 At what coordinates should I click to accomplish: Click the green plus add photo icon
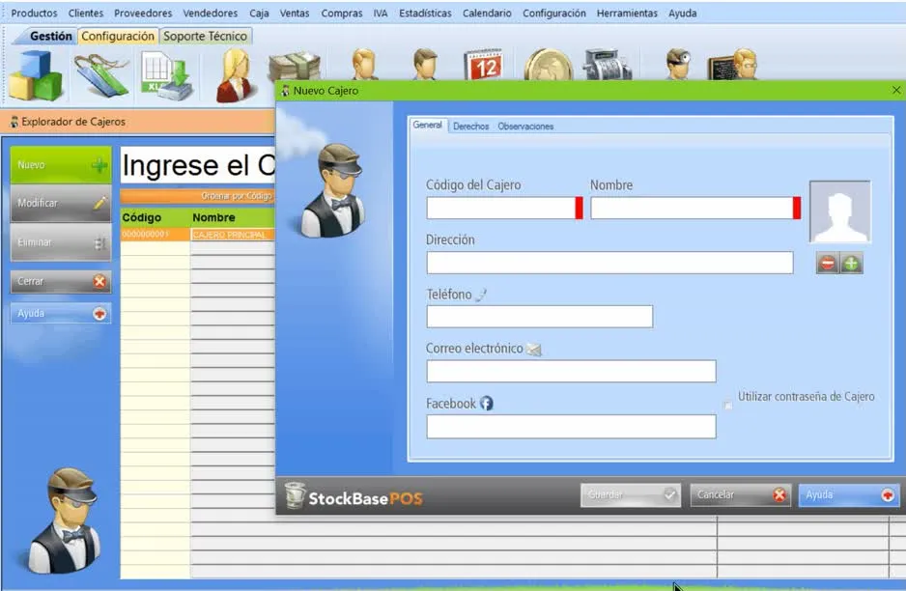(x=851, y=264)
